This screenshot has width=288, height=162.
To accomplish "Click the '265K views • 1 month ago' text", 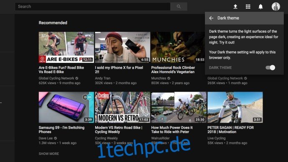I will point(227,83).
